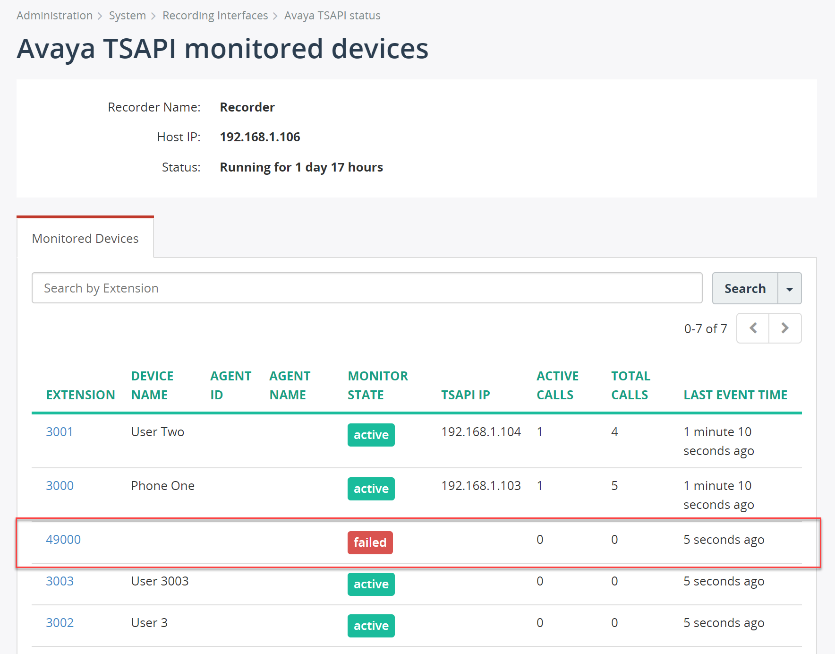The width and height of the screenshot is (835, 654).
Task: Sort by Monitor State column header
Action: (378, 386)
